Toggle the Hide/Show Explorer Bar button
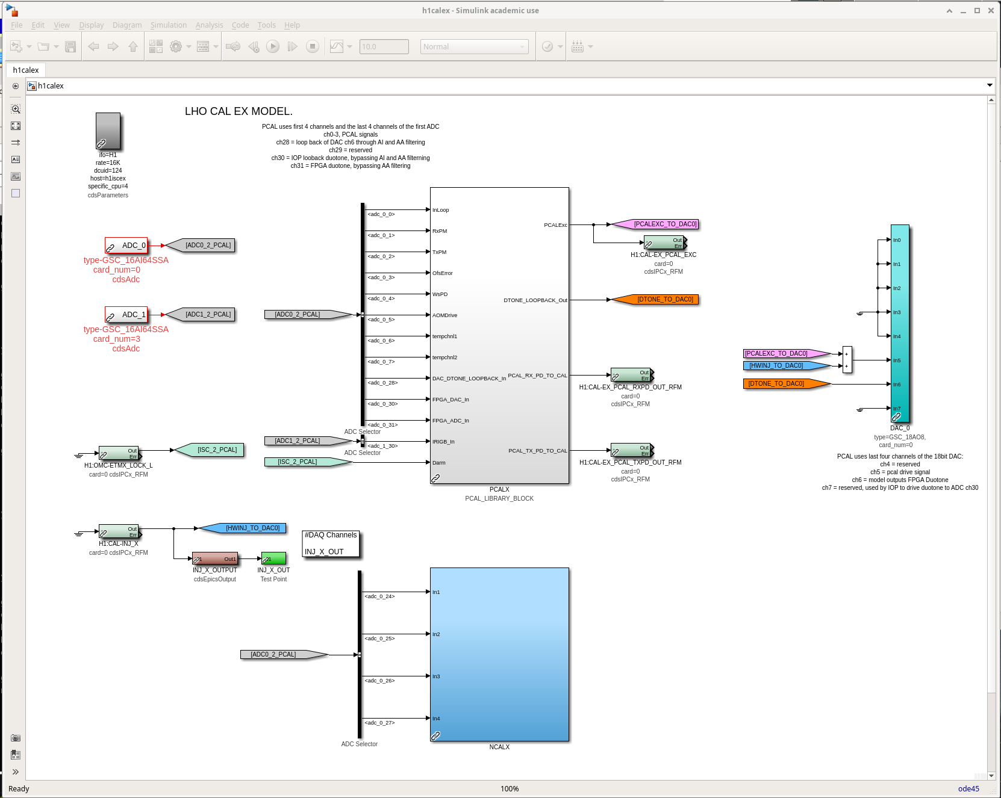This screenshot has height=798, width=1001. click(16, 86)
